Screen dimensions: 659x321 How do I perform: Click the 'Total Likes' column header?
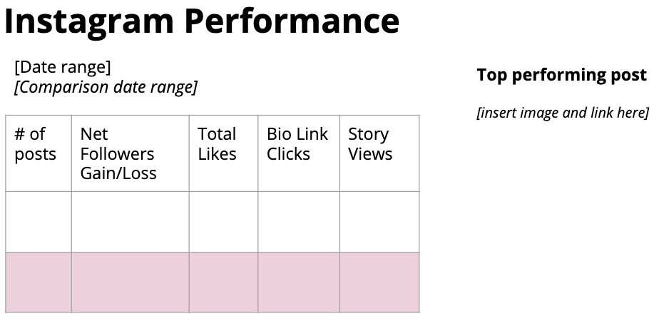pos(223,153)
